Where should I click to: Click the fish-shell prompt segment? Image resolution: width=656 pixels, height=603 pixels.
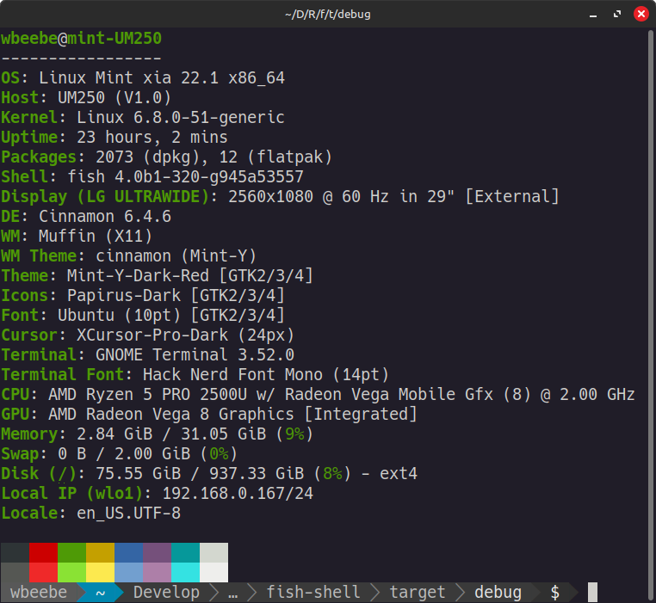coord(313,592)
